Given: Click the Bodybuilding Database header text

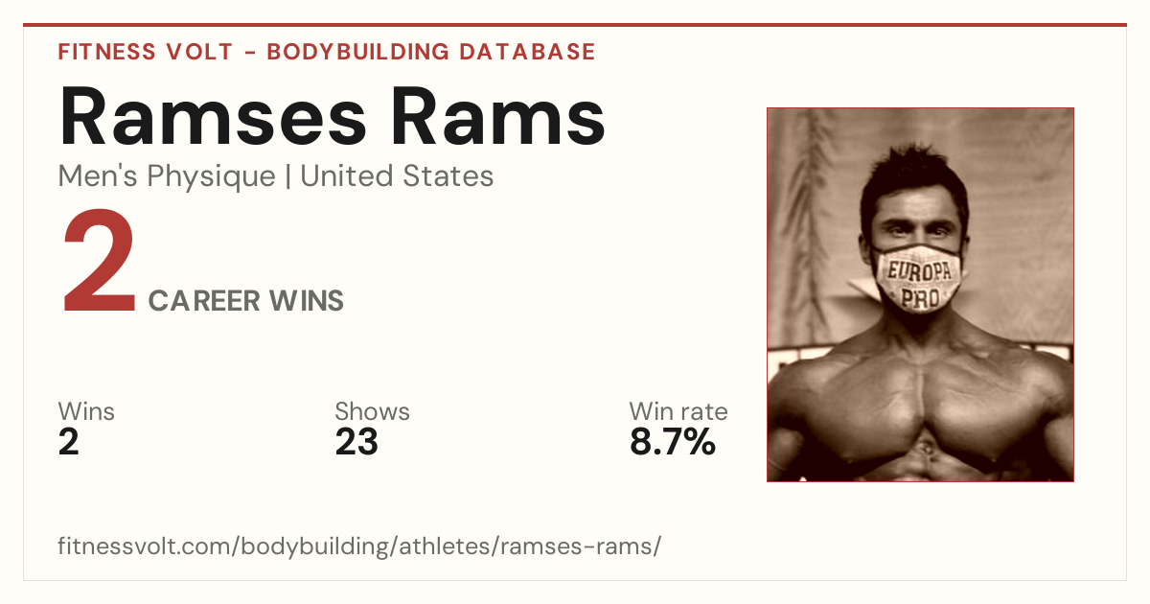Looking at the screenshot, I should 431,52.
